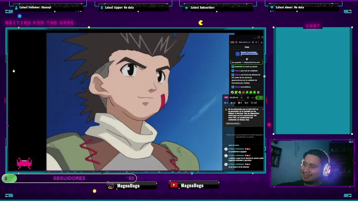Collapse the pinned banner with the arrow handle
The image size is (358, 201).
click(247, 59)
